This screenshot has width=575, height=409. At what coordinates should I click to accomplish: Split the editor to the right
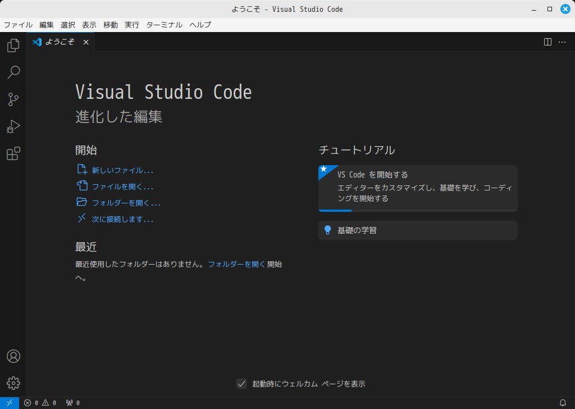[x=547, y=42]
